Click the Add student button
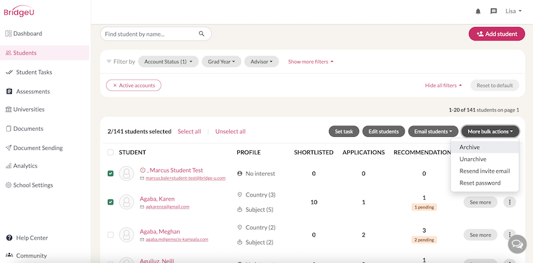 coord(496,34)
